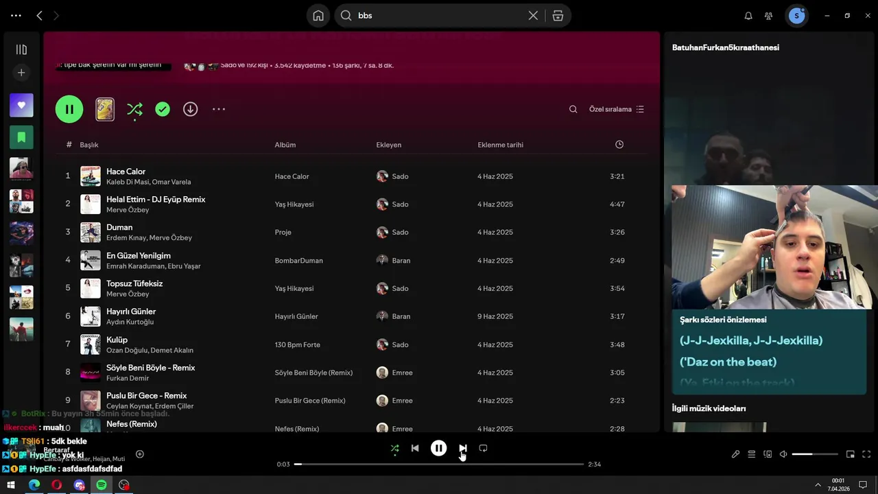Select Kulüp track title
This screenshot has width=878, height=494.
pyautogui.click(x=117, y=340)
